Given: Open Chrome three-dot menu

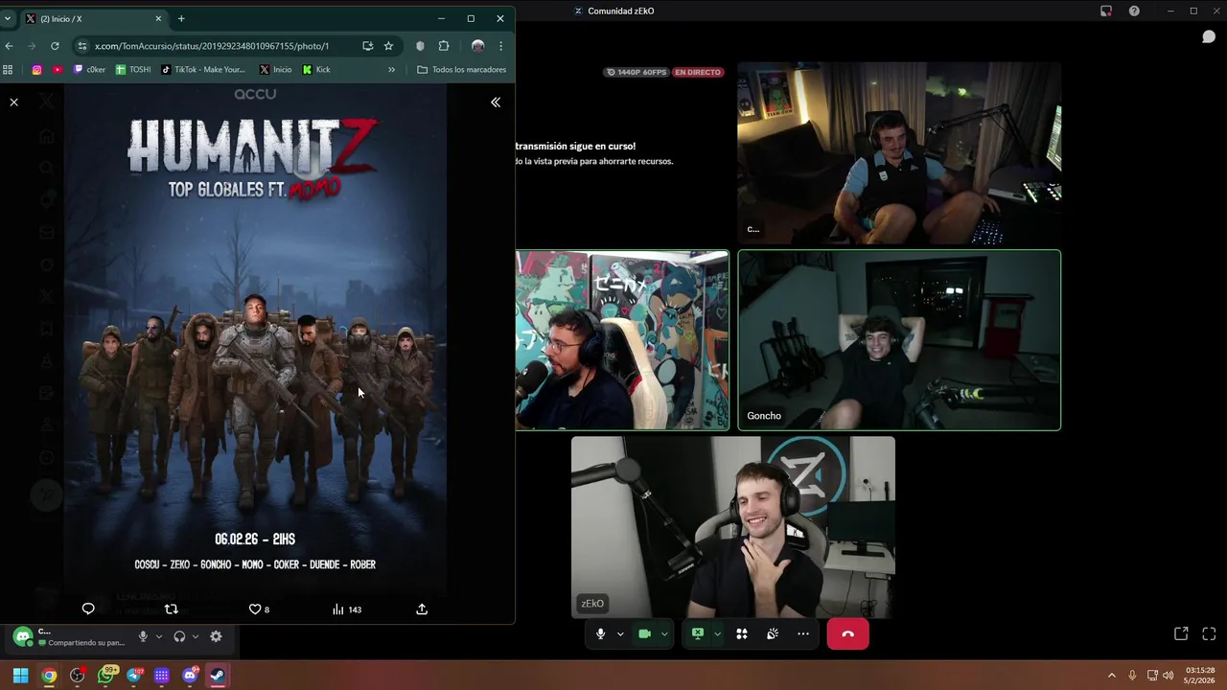Looking at the screenshot, I should pos(500,46).
